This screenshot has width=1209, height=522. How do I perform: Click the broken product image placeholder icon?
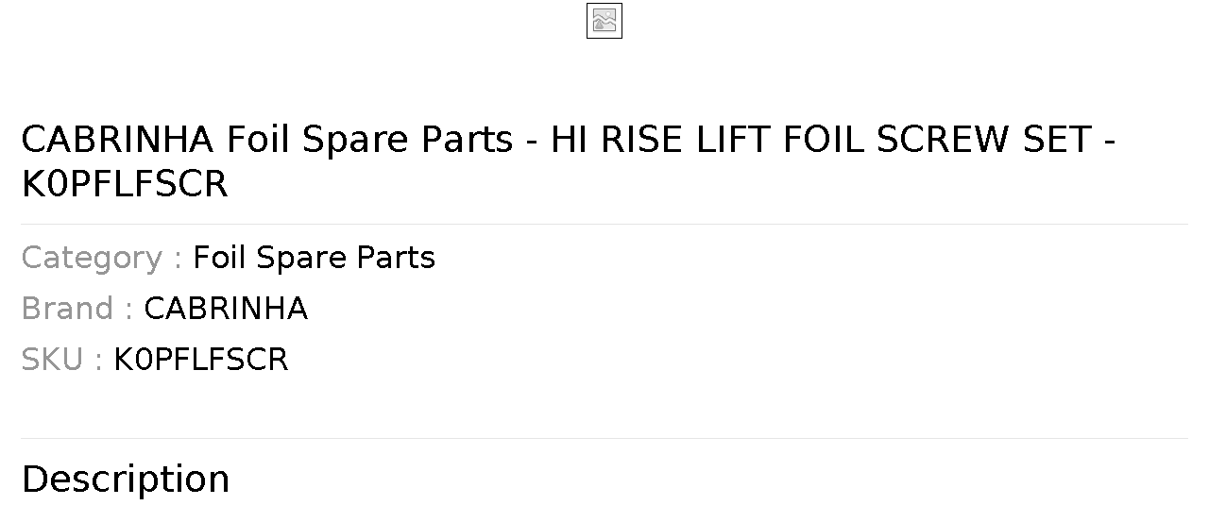point(604,21)
